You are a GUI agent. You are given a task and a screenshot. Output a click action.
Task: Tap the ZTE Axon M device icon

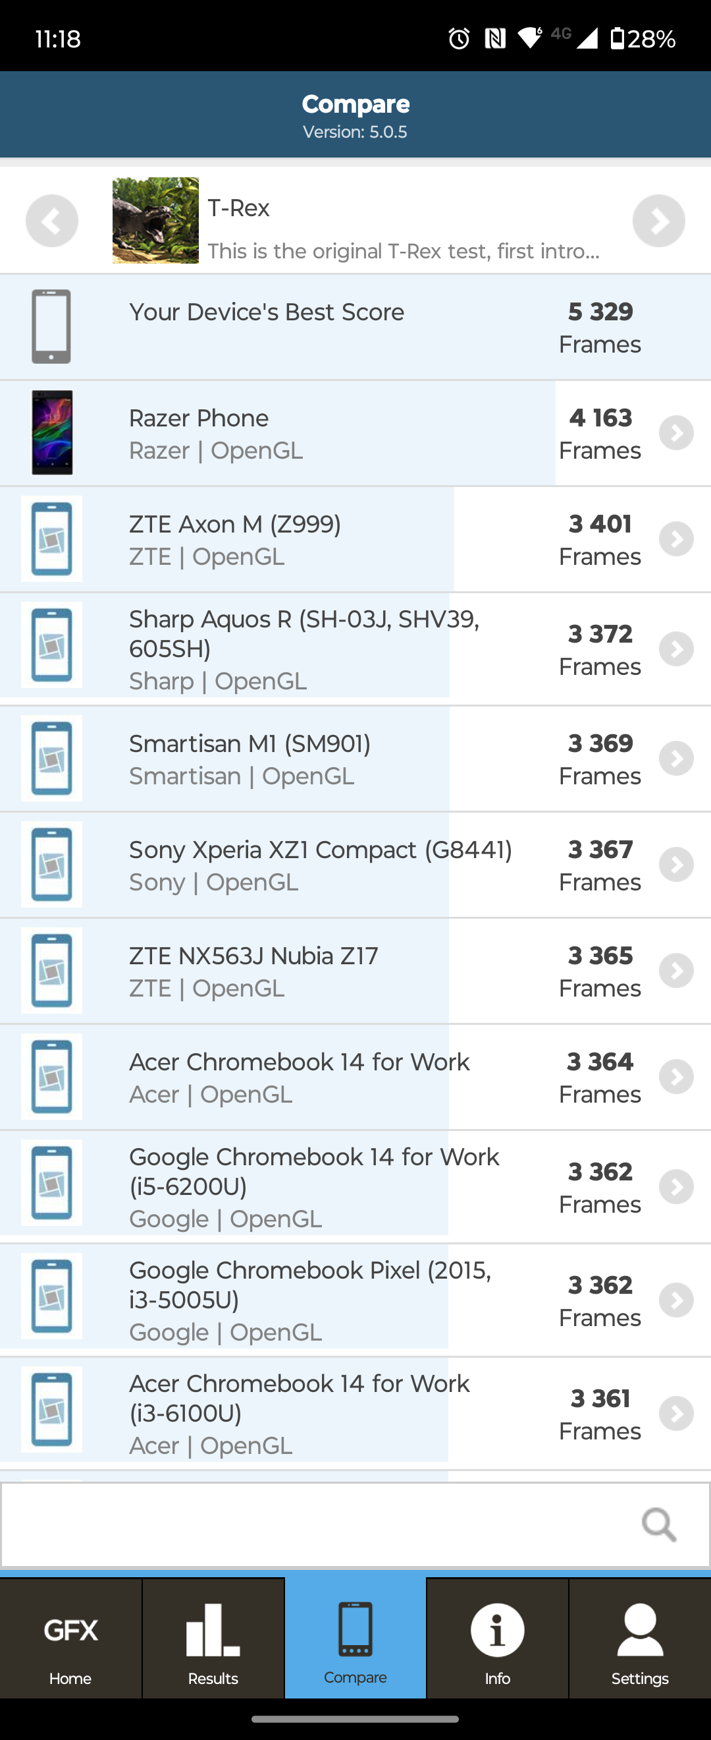click(x=52, y=539)
